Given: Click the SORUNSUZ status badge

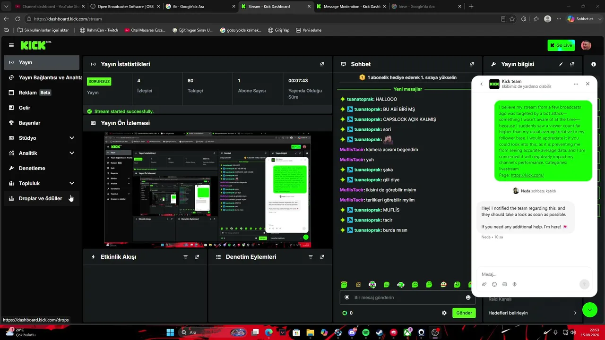Looking at the screenshot, I should pos(99,81).
